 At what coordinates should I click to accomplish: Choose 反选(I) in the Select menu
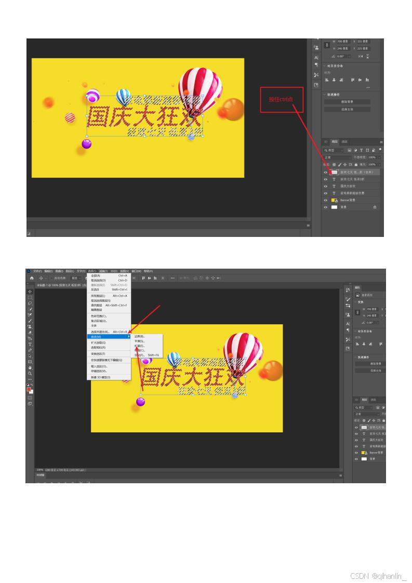109,289
